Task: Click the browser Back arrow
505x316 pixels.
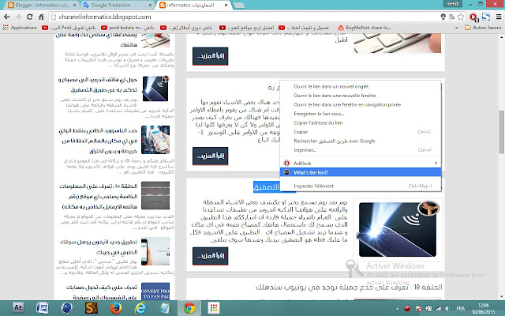Action: pos(7,17)
